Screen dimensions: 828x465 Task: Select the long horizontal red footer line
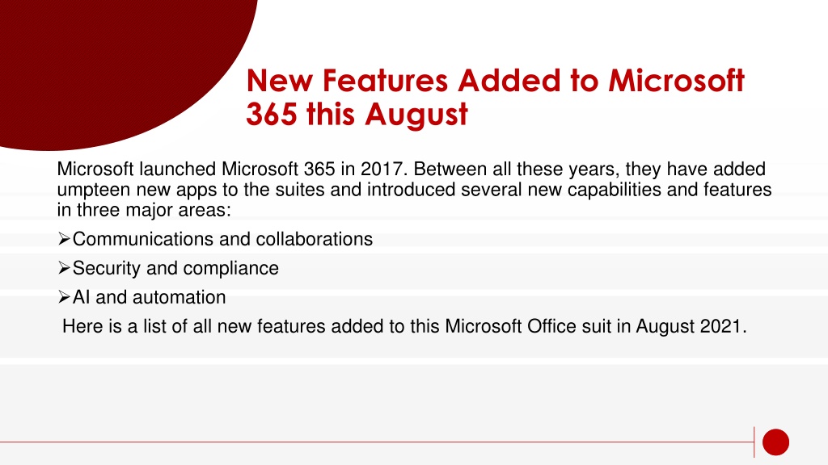tap(377, 442)
